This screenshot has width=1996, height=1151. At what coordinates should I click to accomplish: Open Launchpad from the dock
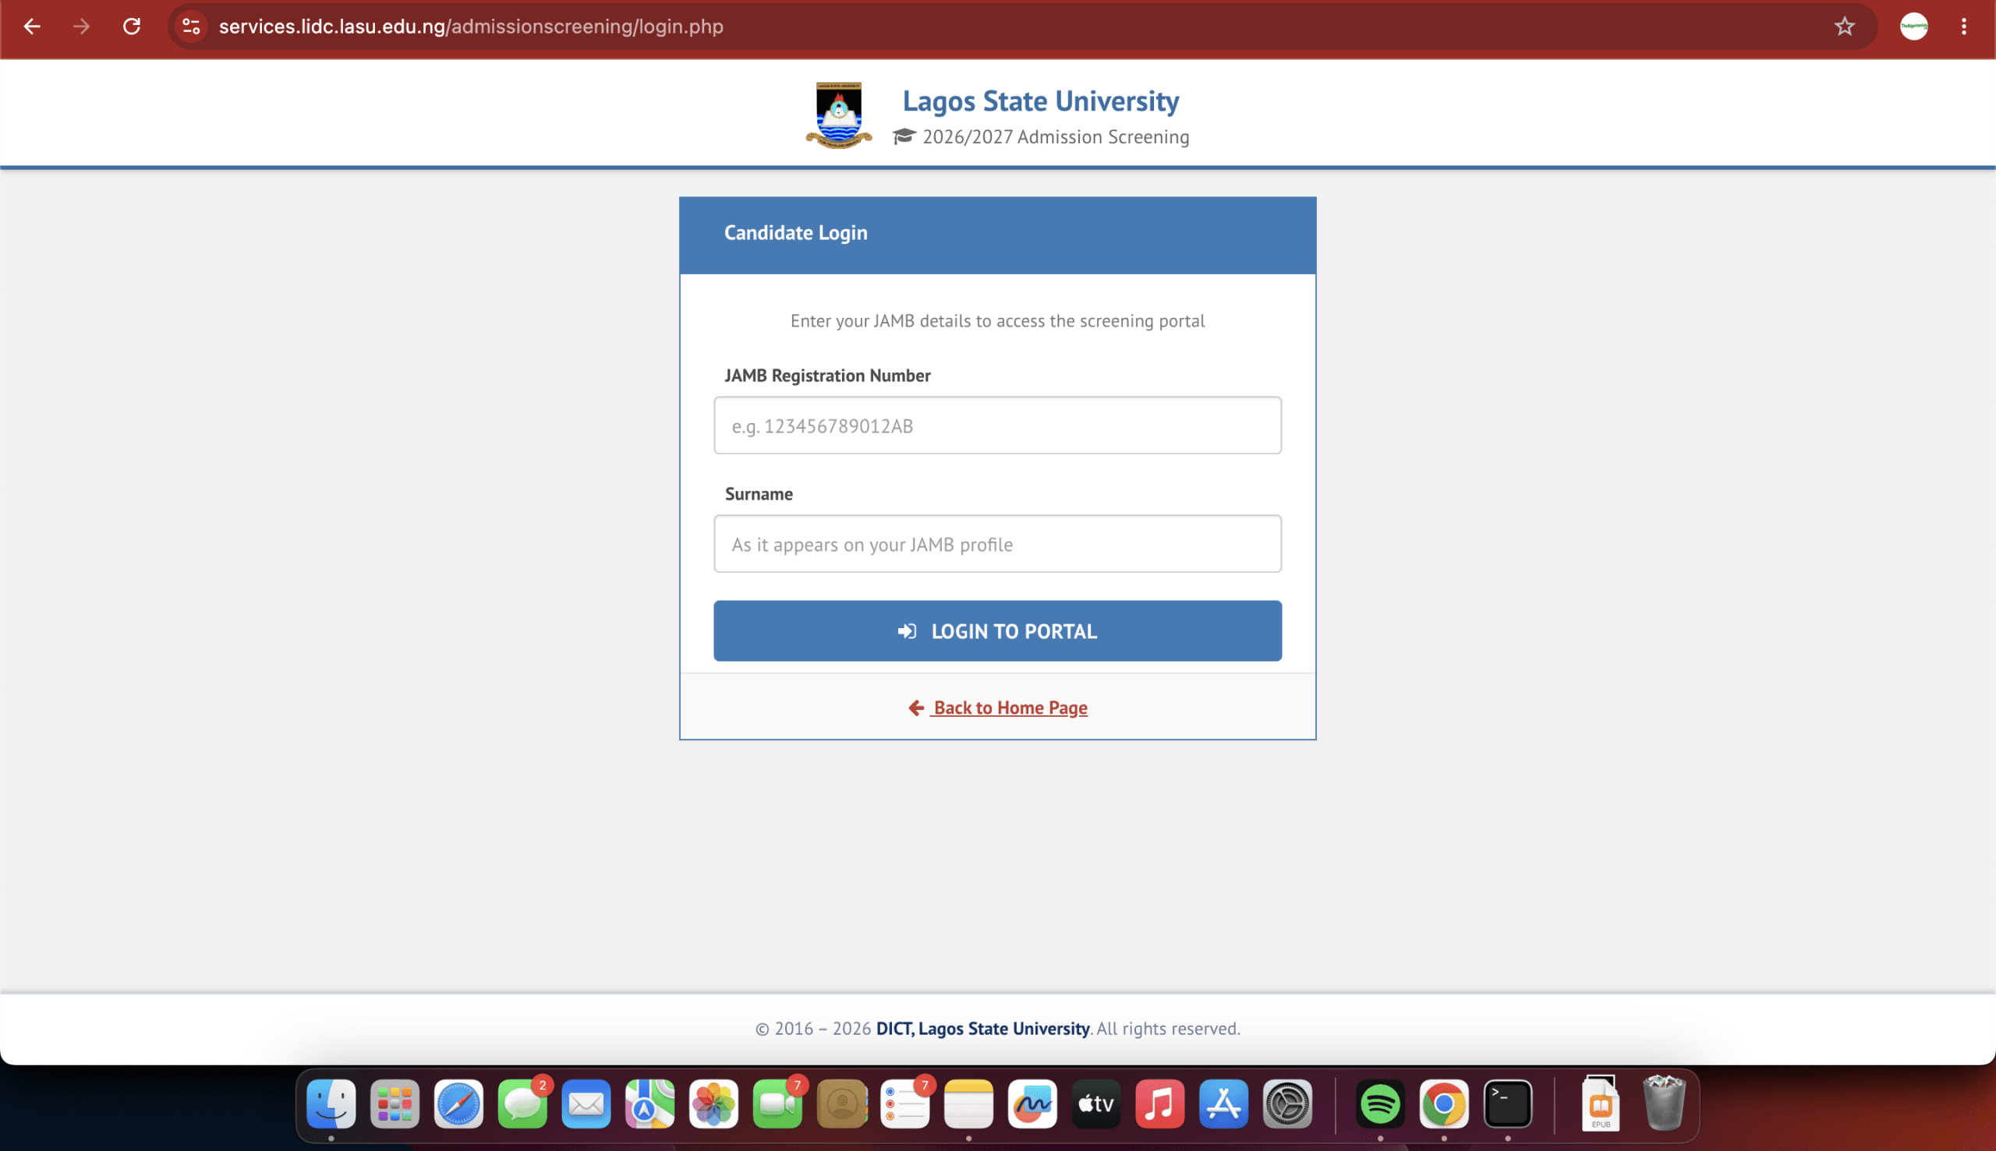tap(395, 1103)
